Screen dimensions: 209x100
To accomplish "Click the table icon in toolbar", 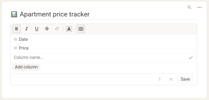I will pyautogui.click(x=81, y=29).
